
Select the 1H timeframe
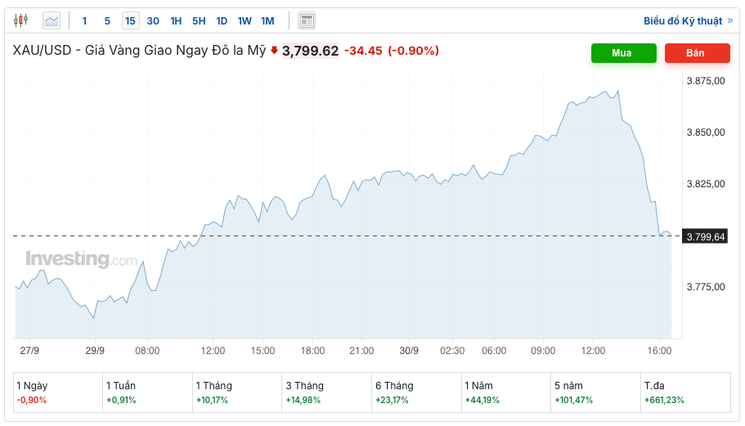(x=176, y=20)
